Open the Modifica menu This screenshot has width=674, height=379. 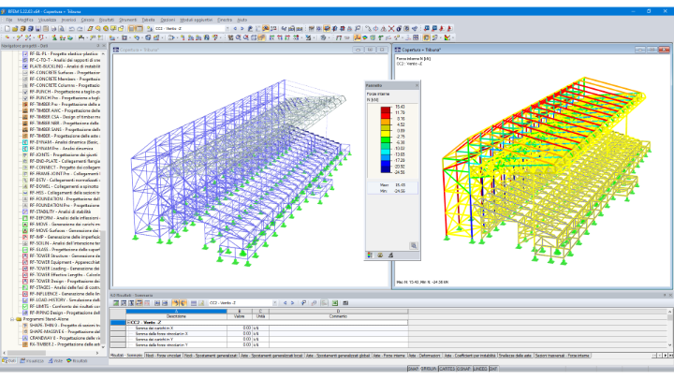coord(25,20)
